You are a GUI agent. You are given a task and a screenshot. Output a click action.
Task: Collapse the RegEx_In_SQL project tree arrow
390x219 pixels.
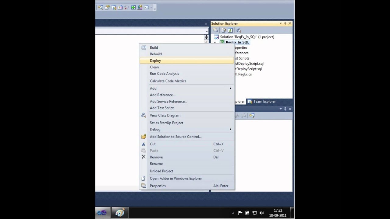click(214, 43)
